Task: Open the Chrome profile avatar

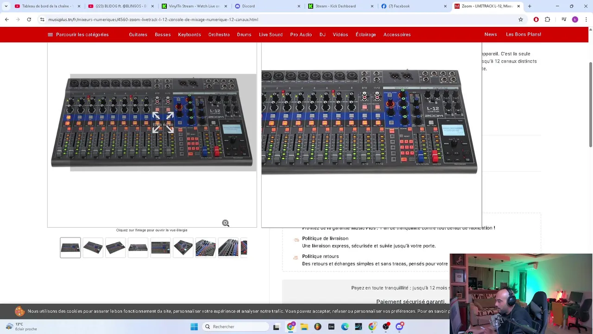Action: 575,19
